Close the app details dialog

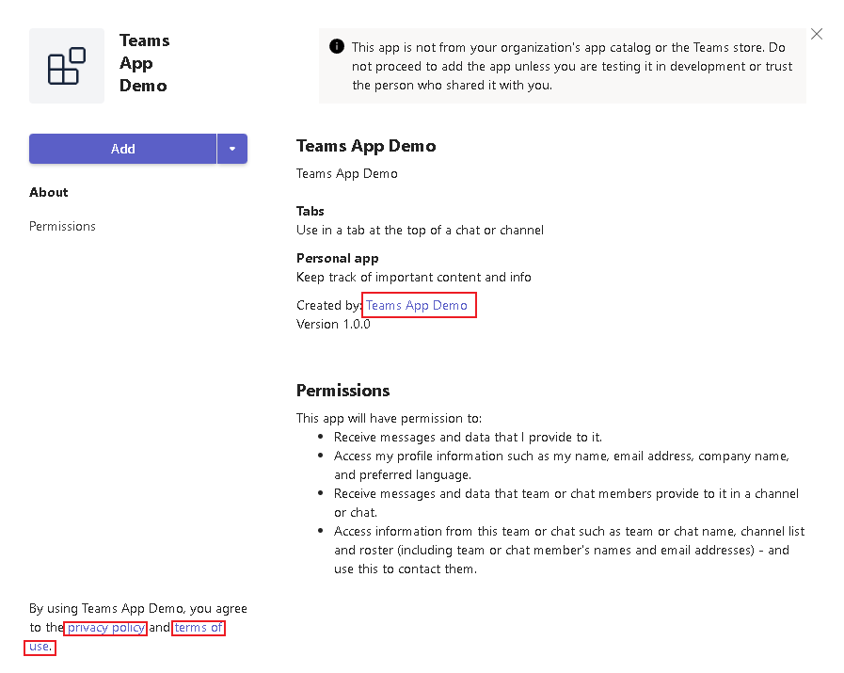tap(816, 34)
